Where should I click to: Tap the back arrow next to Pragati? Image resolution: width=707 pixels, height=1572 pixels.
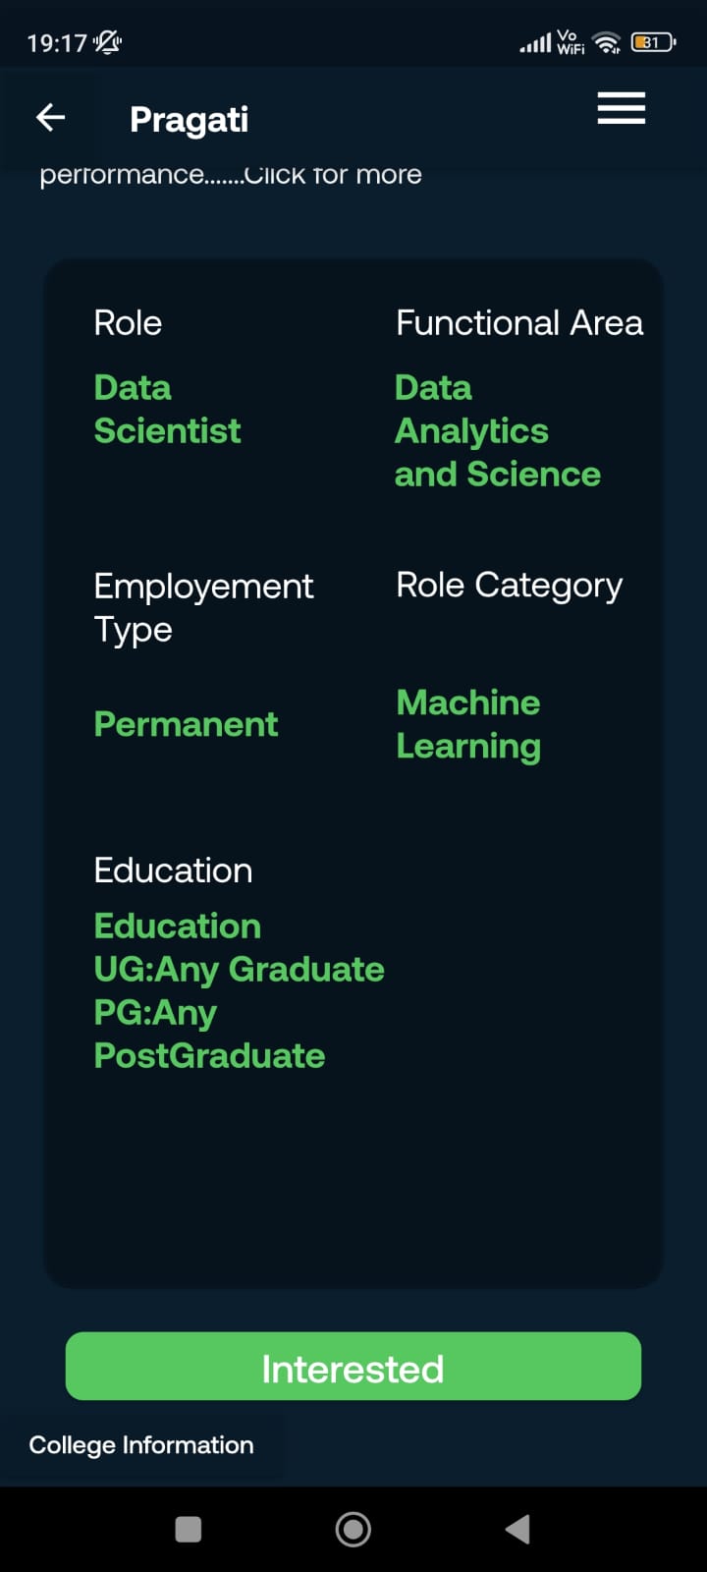(x=50, y=117)
